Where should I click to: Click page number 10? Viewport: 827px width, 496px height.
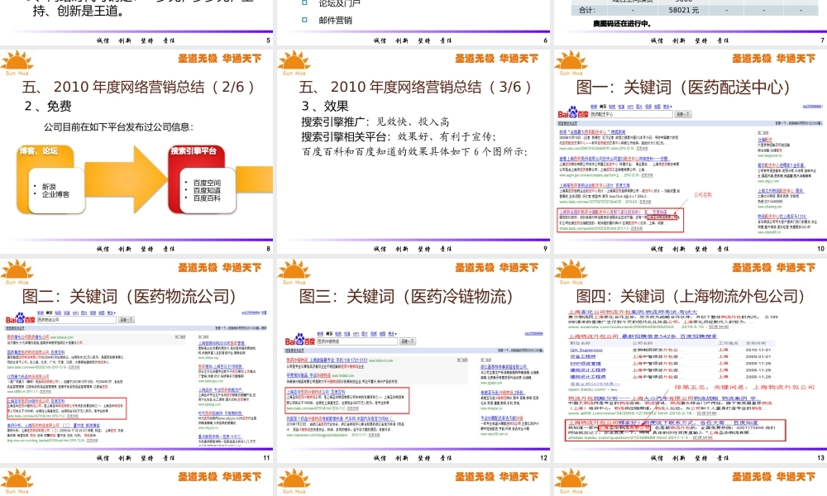point(820,249)
